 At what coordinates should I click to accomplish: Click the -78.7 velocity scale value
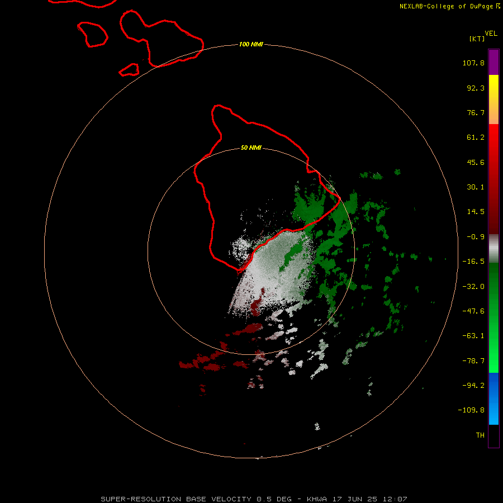pyautogui.click(x=473, y=361)
